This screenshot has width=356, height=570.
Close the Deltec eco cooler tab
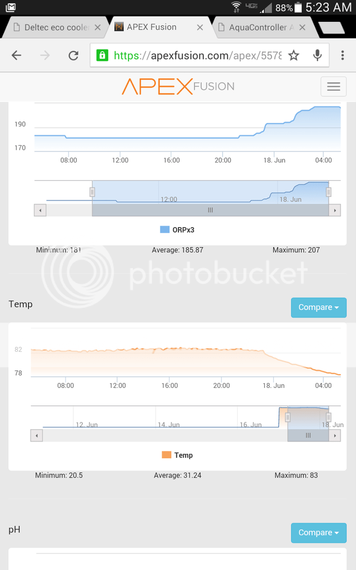tap(98, 27)
